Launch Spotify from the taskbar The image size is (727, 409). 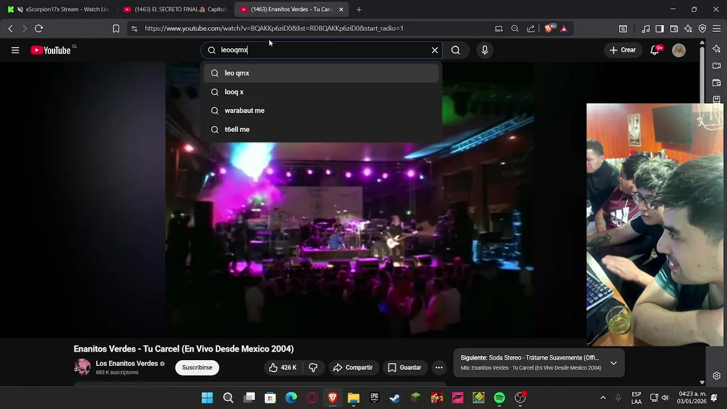(499, 398)
